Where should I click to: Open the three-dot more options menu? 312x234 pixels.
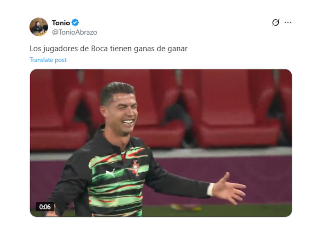(x=288, y=22)
